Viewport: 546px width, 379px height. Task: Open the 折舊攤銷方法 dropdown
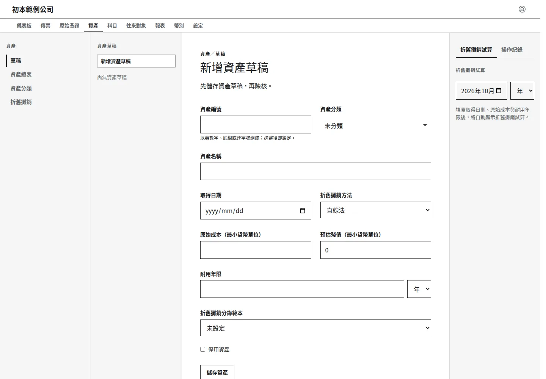click(376, 210)
